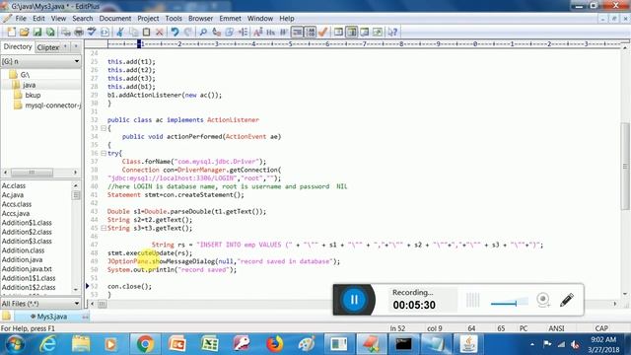Viewport: 631px width, 355px height.
Task: Pause the screen recording
Action: pos(354,300)
